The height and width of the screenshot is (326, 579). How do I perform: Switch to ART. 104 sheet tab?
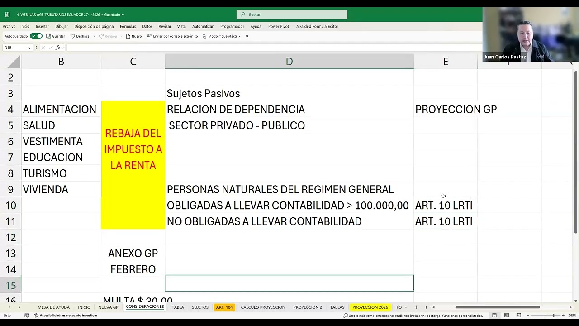point(224,307)
